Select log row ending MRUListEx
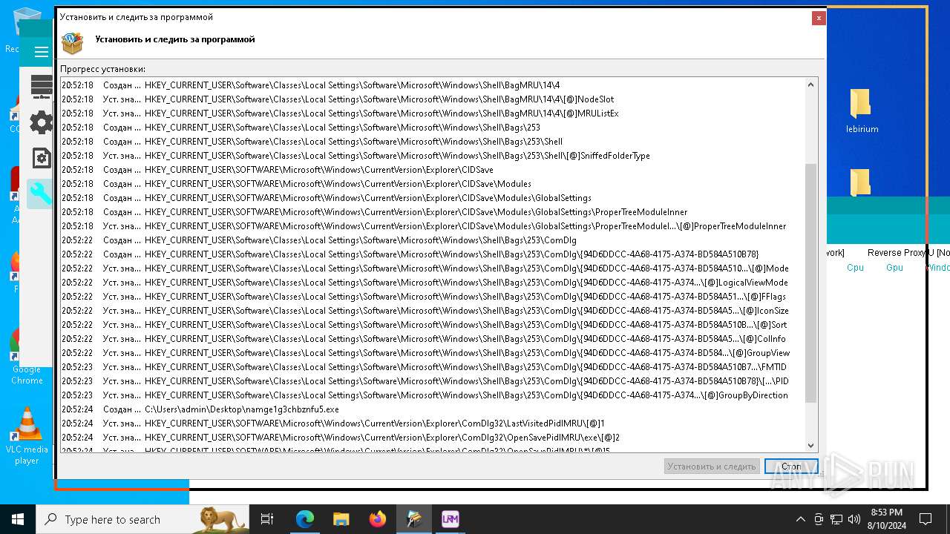 click(x=433, y=113)
